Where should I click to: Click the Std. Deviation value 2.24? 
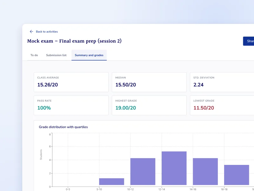coord(198,85)
